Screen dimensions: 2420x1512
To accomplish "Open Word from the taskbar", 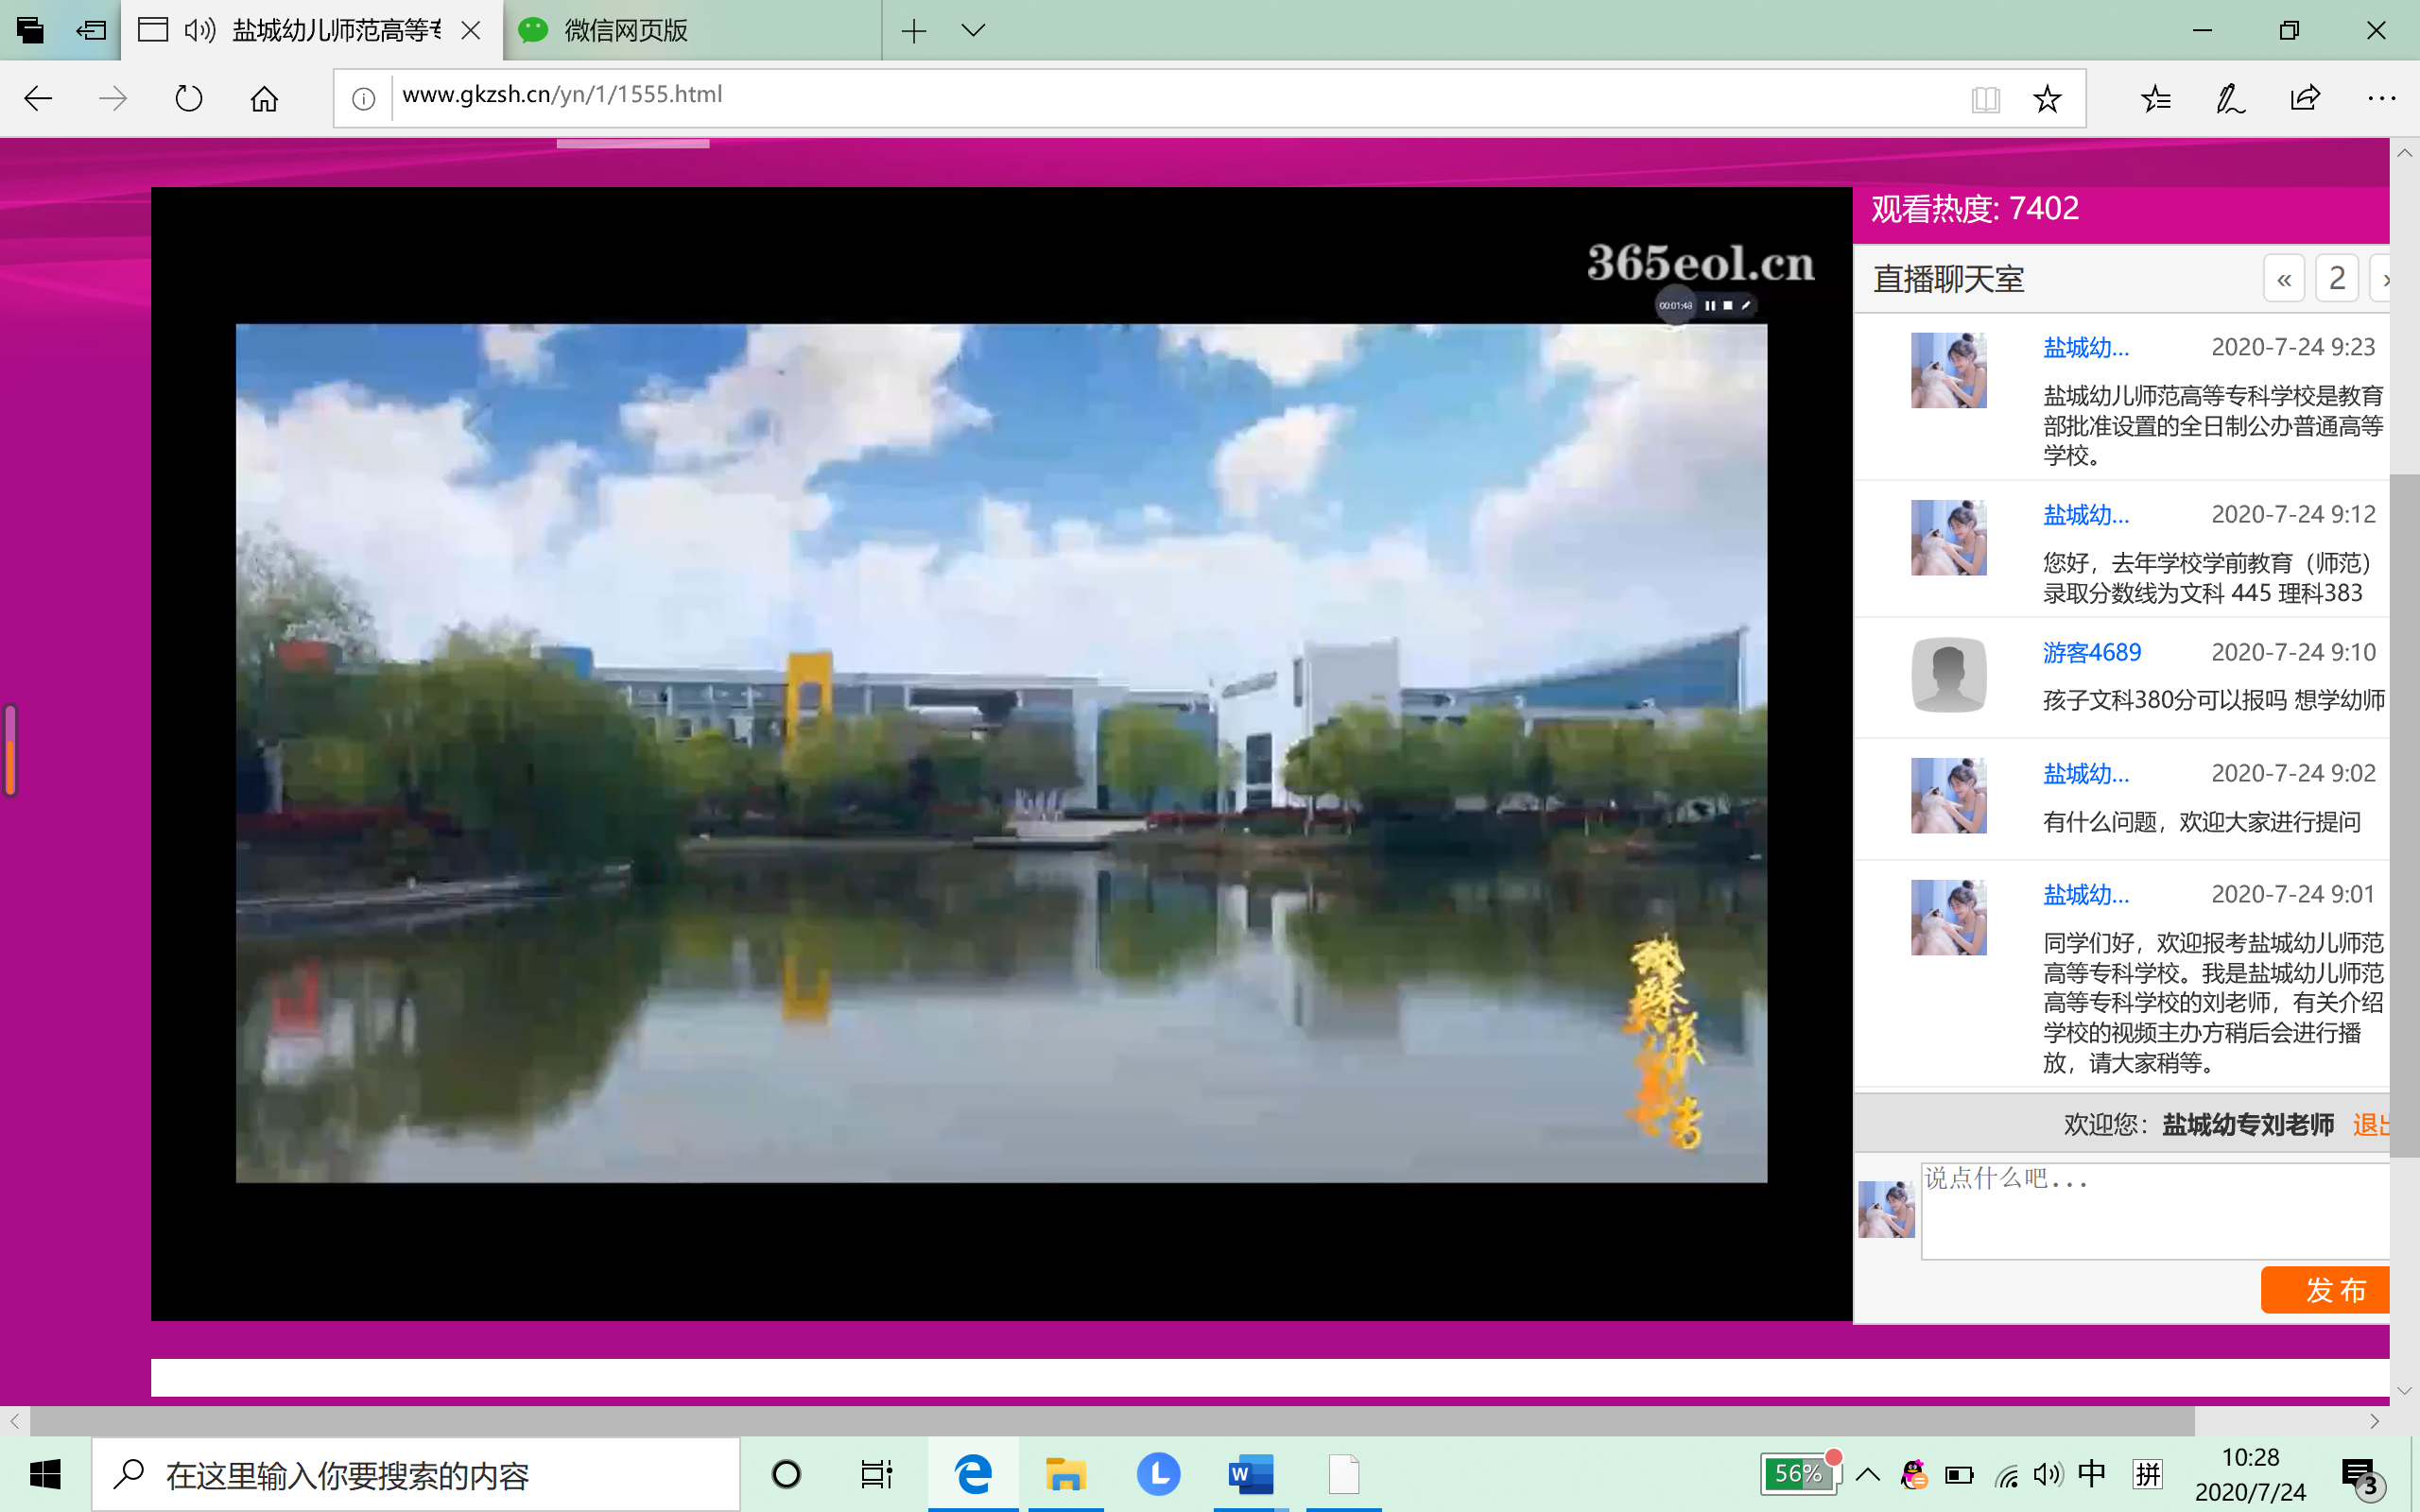I will [1250, 1474].
